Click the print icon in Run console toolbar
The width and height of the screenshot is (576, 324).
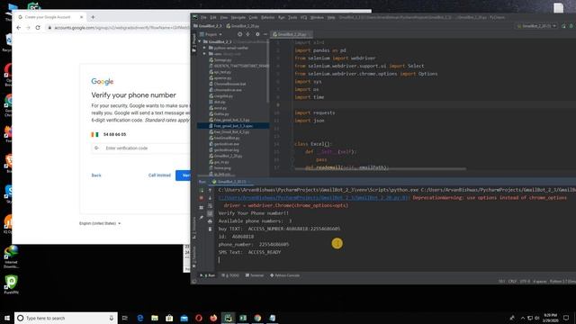(210, 221)
